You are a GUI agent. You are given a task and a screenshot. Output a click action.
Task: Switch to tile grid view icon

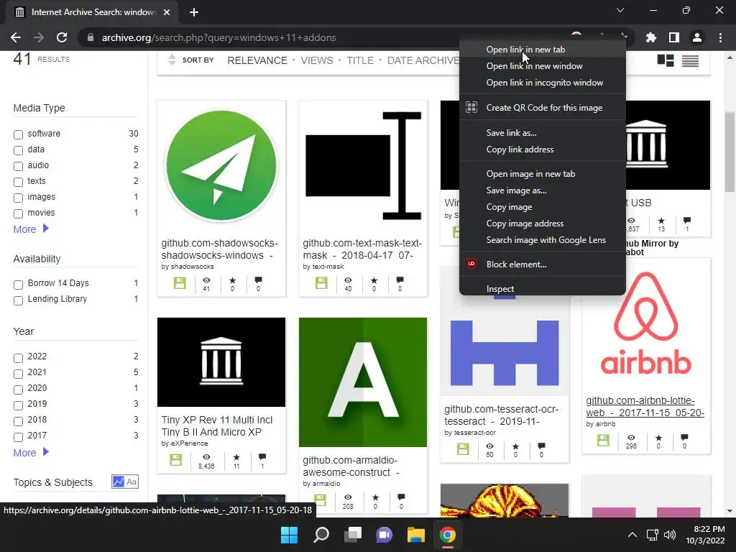pos(665,60)
